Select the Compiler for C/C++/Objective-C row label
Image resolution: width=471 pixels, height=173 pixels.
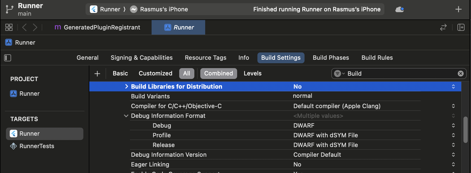pos(176,106)
